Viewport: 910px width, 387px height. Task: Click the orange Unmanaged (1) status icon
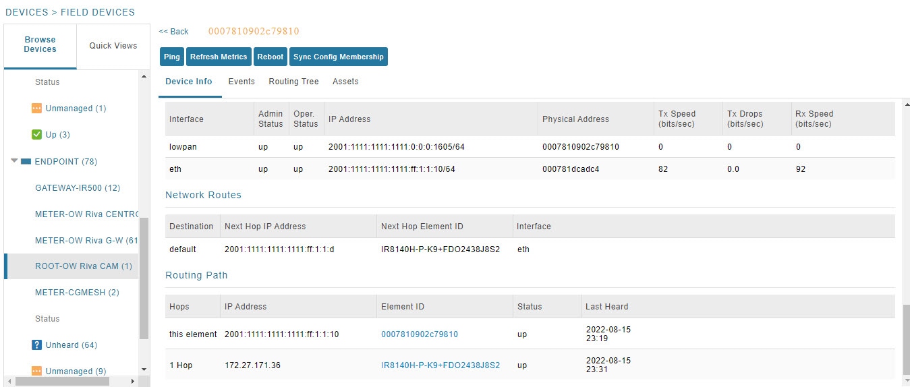(37, 108)
